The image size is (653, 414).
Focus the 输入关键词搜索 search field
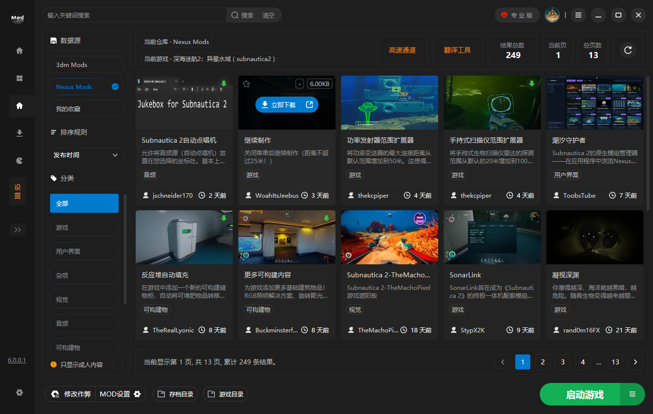[x=135, y=16]
